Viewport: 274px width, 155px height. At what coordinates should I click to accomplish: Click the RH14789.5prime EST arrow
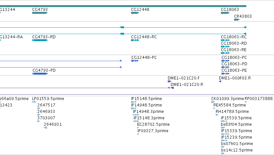[217, 115]
